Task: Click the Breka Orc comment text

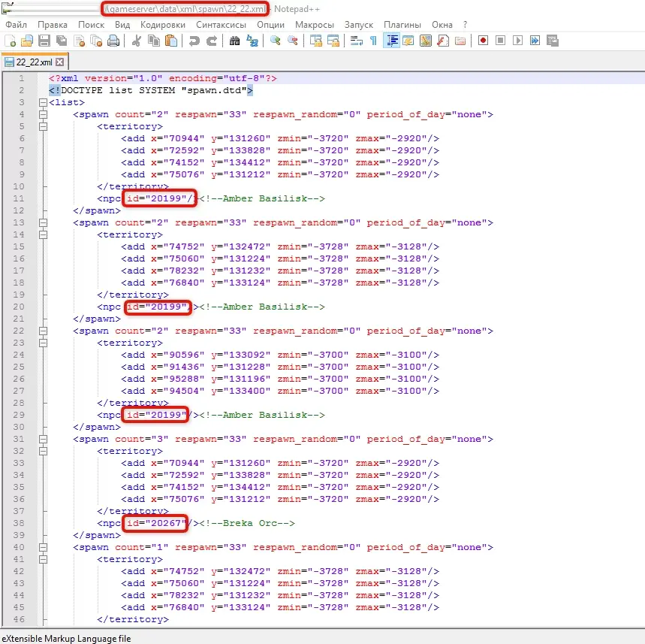Action: 247,523
